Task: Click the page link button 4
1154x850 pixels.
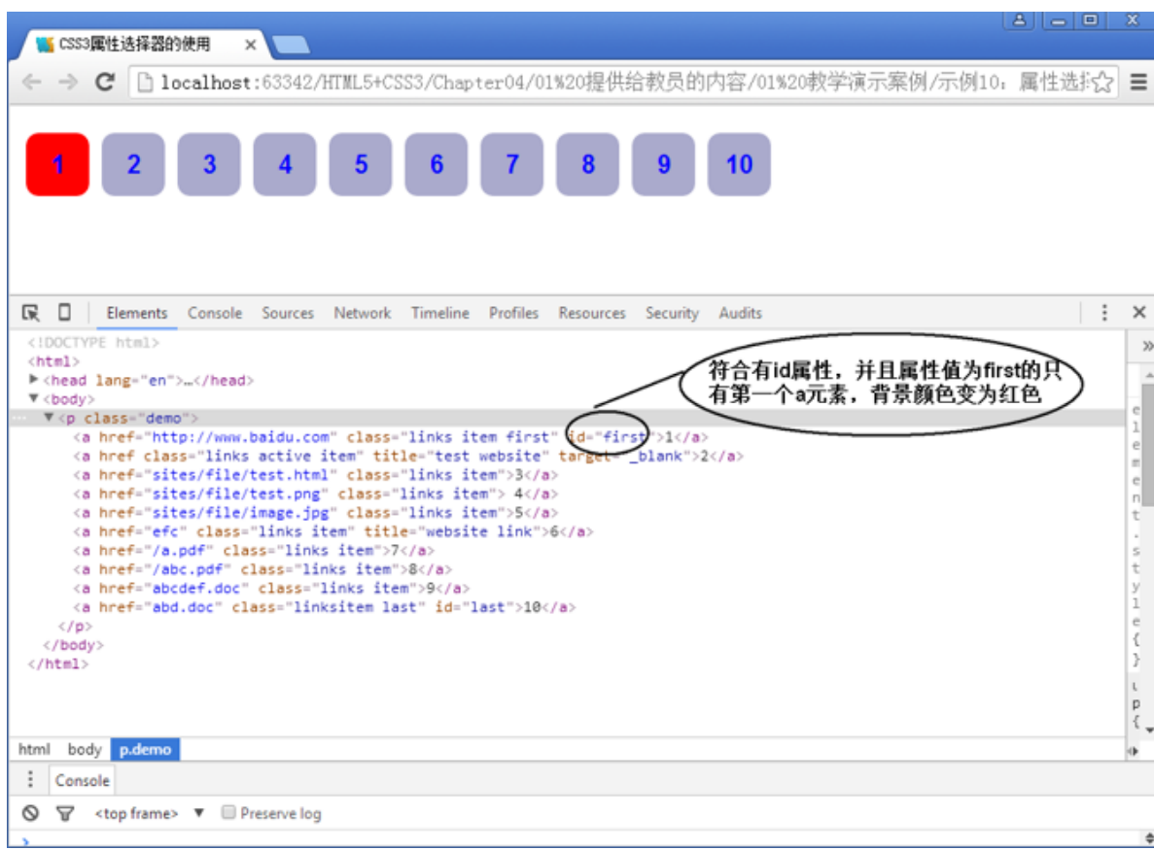Action: 285,164
